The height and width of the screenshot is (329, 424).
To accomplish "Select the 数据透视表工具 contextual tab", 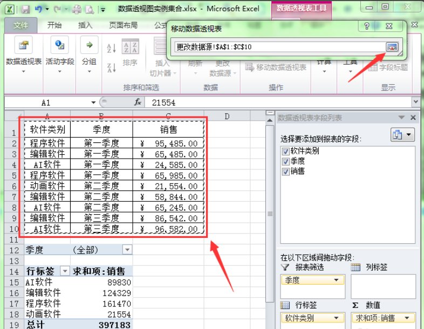I will click(x=301, y=9).
